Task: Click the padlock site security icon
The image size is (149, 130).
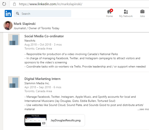Action: [x=15, y=4]
